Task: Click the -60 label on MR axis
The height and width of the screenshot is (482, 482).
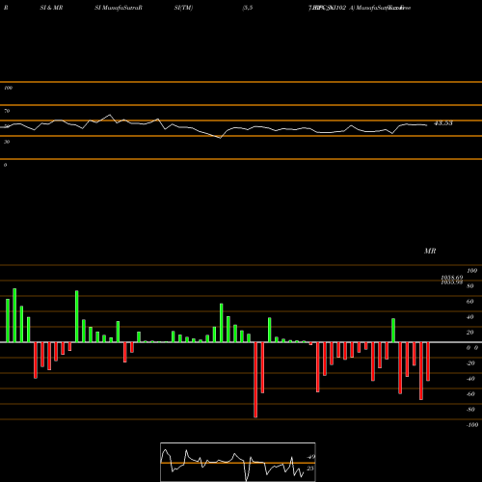Action: 470,394
